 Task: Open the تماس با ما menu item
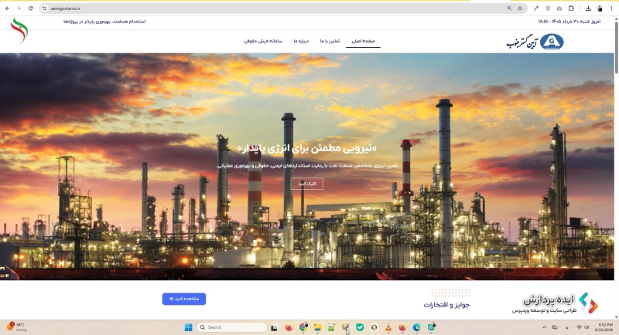(330, 41)
